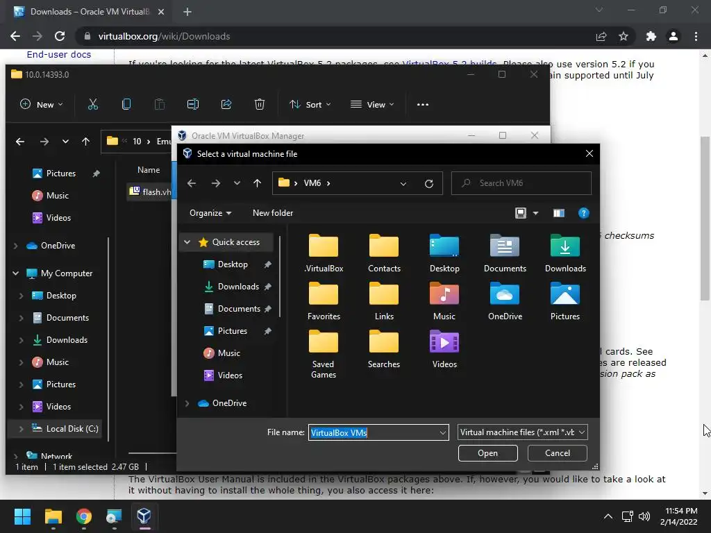Expand OneDrive in dialog navigation pane
Screen dimensions: 711x533
point(187,403)
